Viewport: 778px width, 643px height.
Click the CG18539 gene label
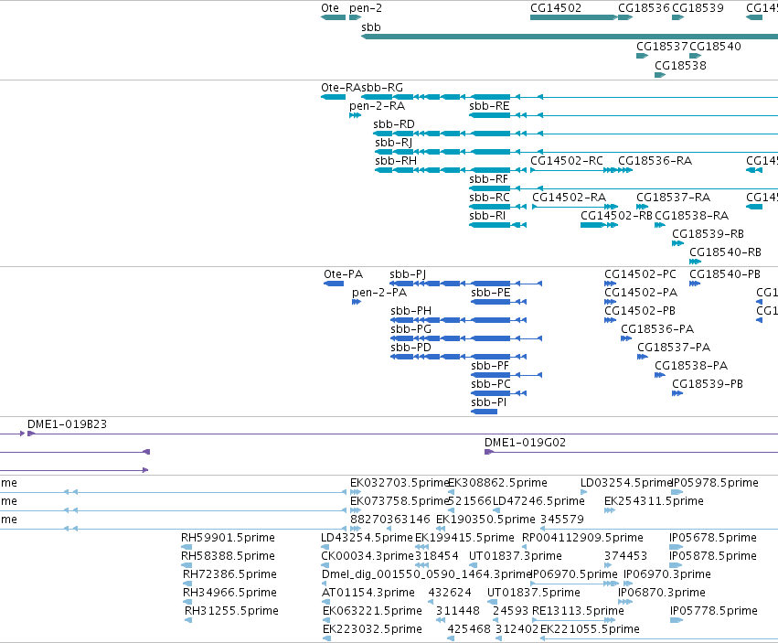[x=698, y=8]
